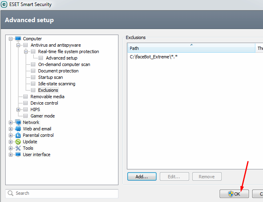Click the Update green arrows icon
This screenshot has height=202, width=263.
pos(18,142)
